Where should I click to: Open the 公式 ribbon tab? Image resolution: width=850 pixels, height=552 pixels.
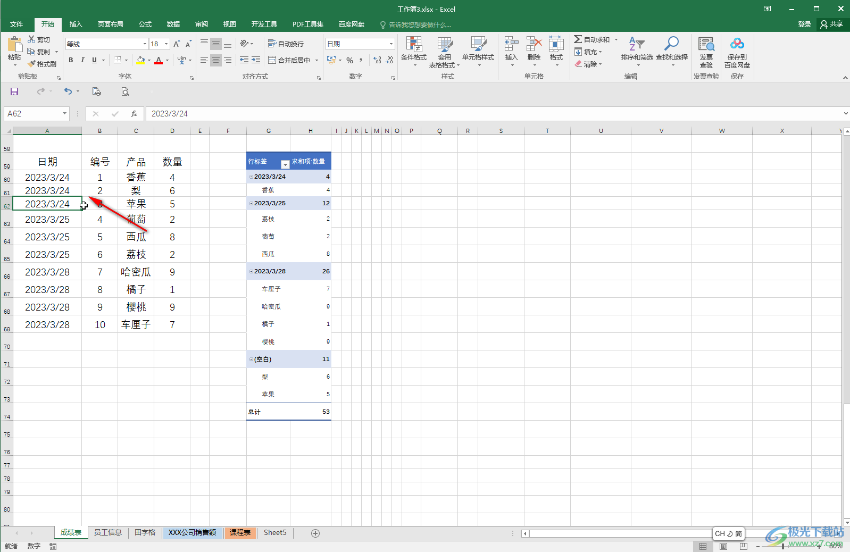click(x=145, y=24)
